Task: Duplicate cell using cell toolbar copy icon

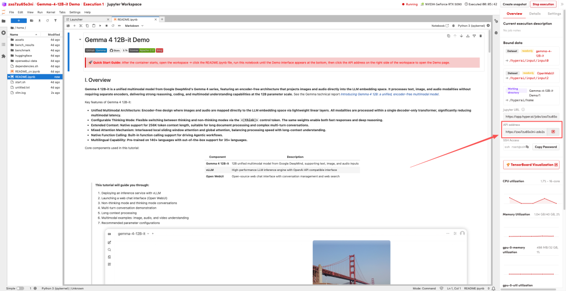Action: (x=448, y=36)
